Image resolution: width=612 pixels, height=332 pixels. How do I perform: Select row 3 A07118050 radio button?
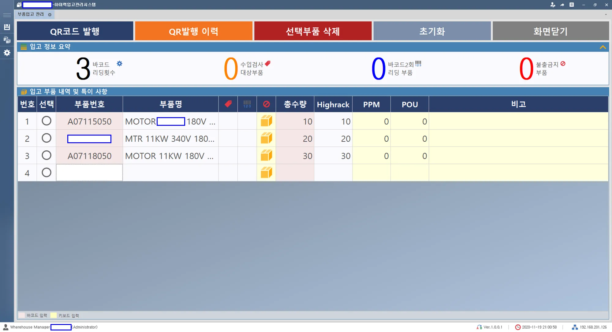[x=46, y=155]
